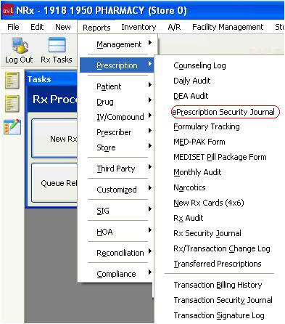This screenshot has width=285, height=324.
Task: Open the Rx Tasks toolbar icon
Action: [x=57, y=50]
